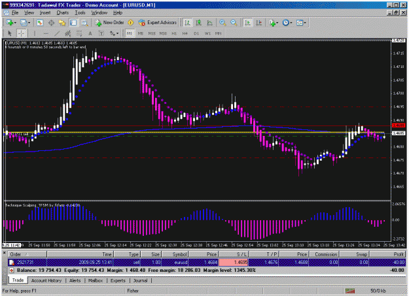409x296 pixels.
Task: Open the Journal tab
Action: (140, 280)
